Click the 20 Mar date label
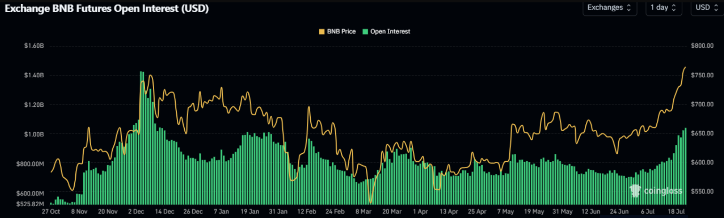724x218 pixels. click(392, 212)
